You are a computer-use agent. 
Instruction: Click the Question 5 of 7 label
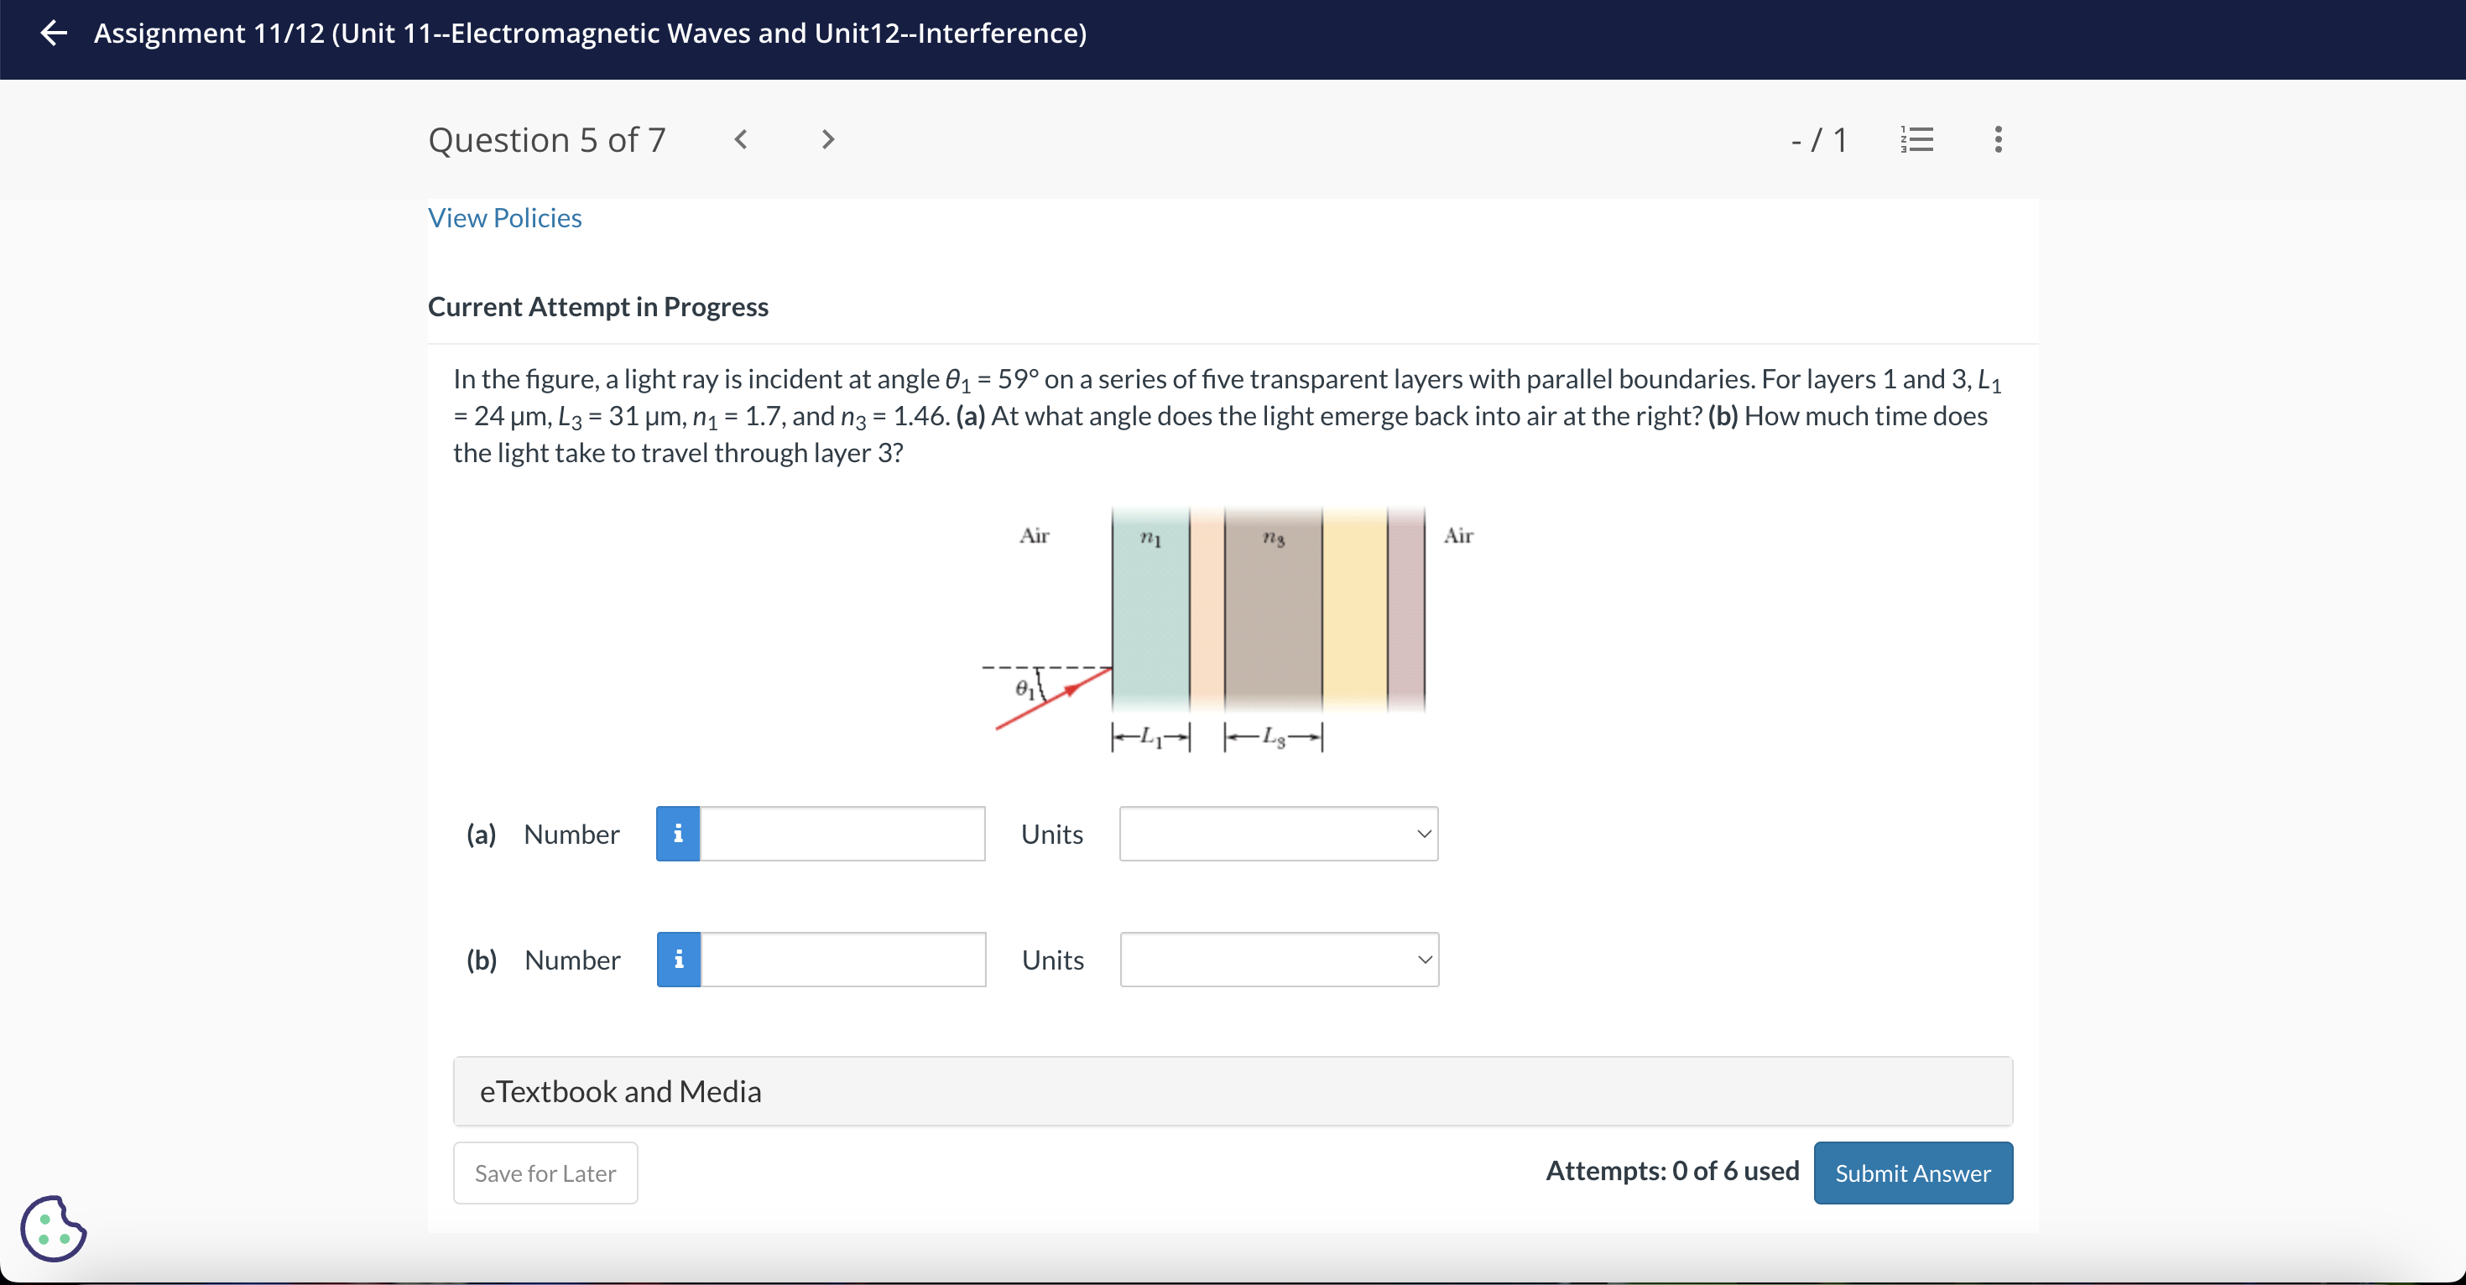[x=546, y=140]
